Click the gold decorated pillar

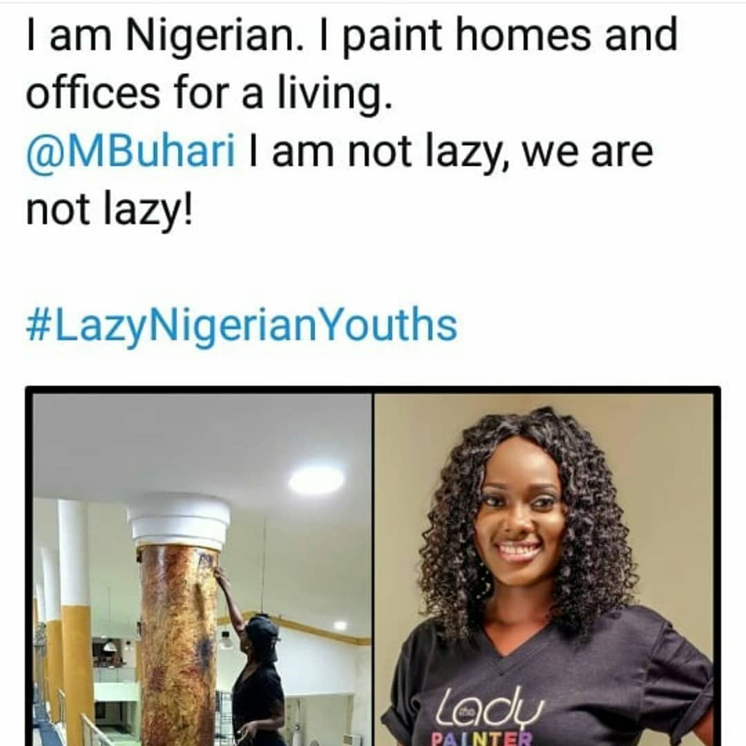coord(178,642)
